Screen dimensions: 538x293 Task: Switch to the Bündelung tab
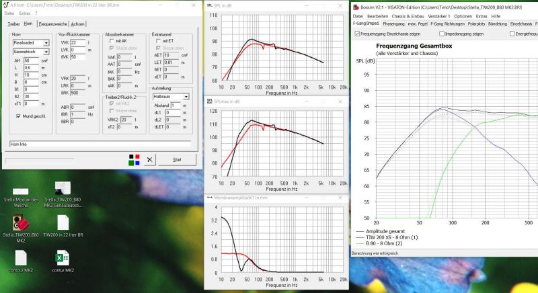[x=497, y=24]
